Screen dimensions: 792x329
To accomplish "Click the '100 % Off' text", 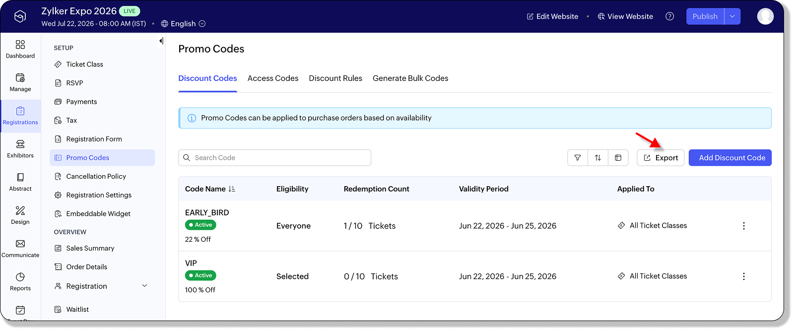I will pyautogui.click(x=200, y=290).
